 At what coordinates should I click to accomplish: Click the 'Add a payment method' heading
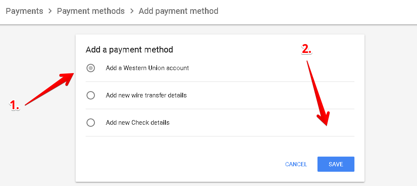click(x=129, y=50)
